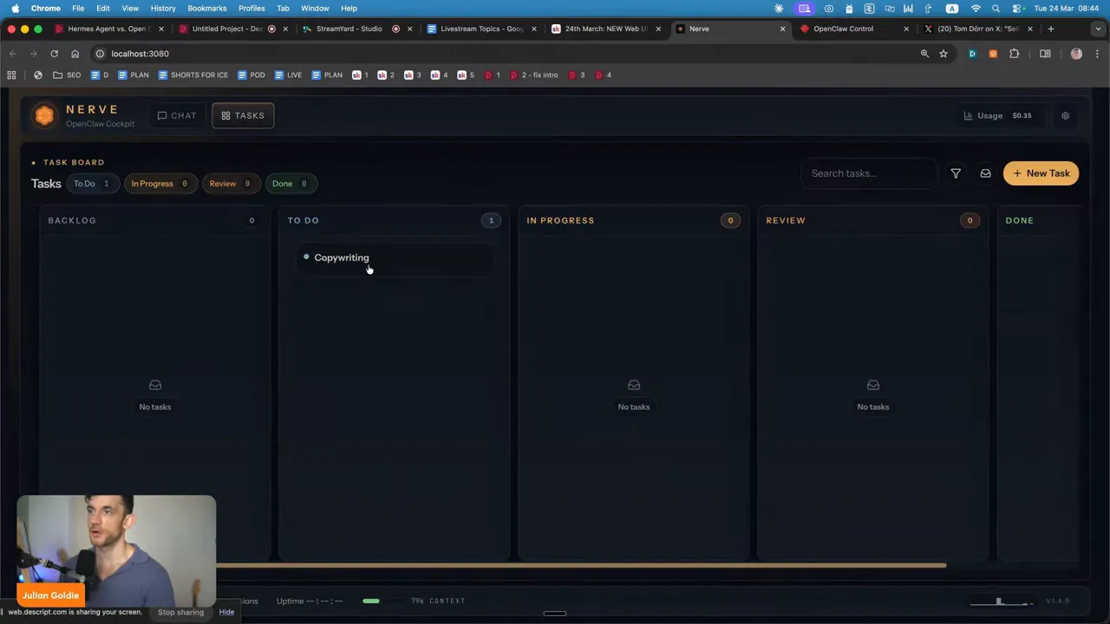This screenshot has width=1110, height=624.
Task: Toggle the Chrome side panel icon
Action: pos(1045,54)
